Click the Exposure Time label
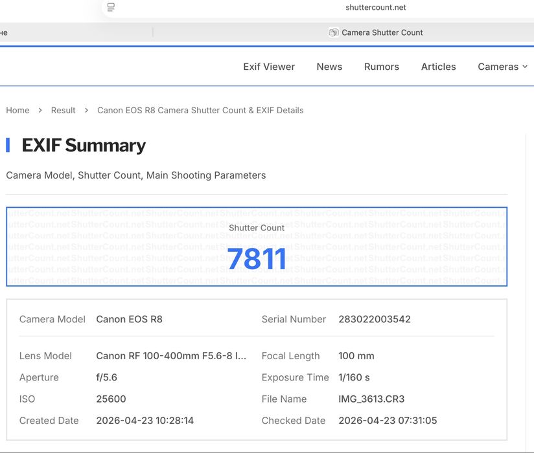Viewport: 534px width, 453px height. tap(295, 377)
